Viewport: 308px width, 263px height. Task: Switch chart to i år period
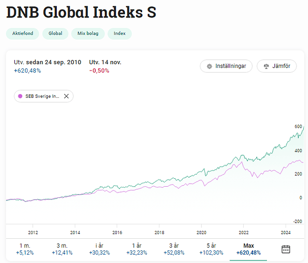coord(100,249)
